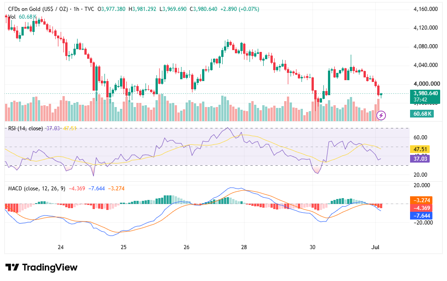Click the Vol indicator legend label
Screen dimensions: 447x281
click(x=12, y=17)
